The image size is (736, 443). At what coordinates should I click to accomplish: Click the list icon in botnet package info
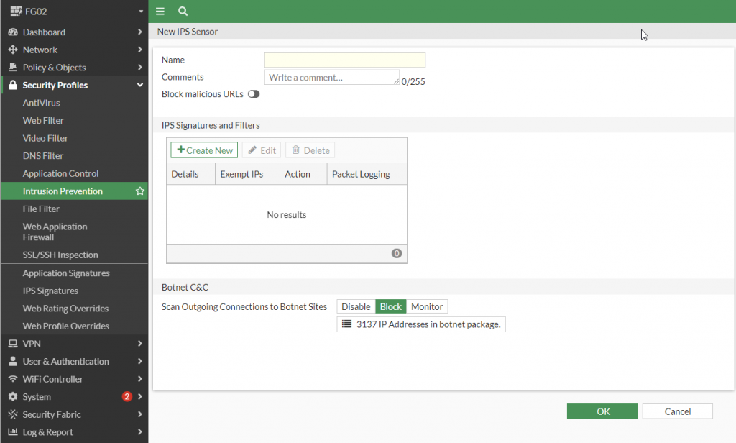click(346, 324)
